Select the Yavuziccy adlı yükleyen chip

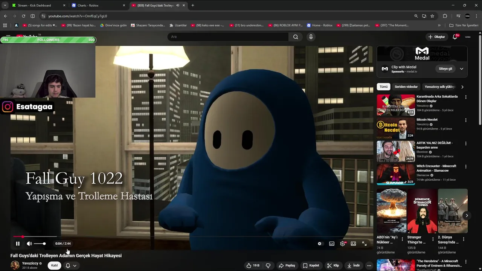pos(439,87)
